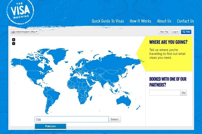
Task: Go to How It Works
Action: 140,21
